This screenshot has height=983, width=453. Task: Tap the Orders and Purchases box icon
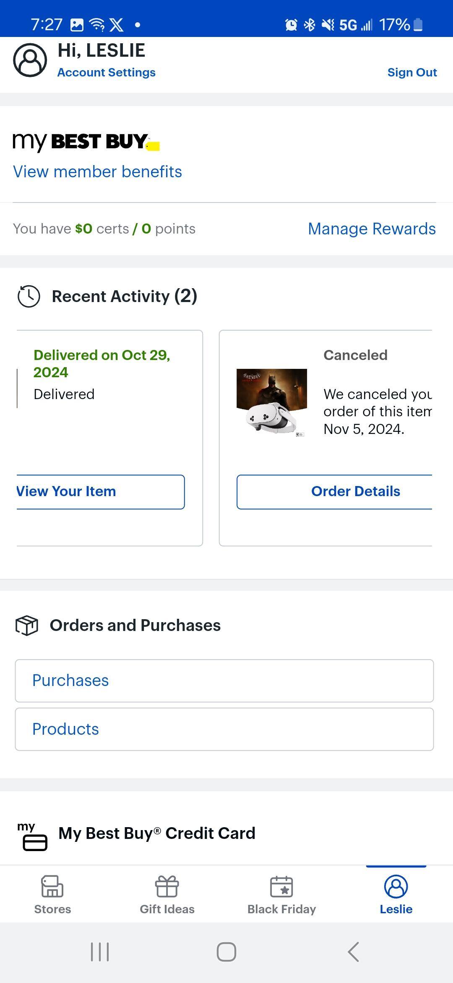tap(27, 626)
